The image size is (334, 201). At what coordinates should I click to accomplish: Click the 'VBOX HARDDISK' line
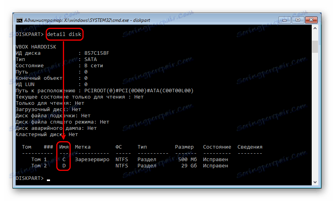36,47
